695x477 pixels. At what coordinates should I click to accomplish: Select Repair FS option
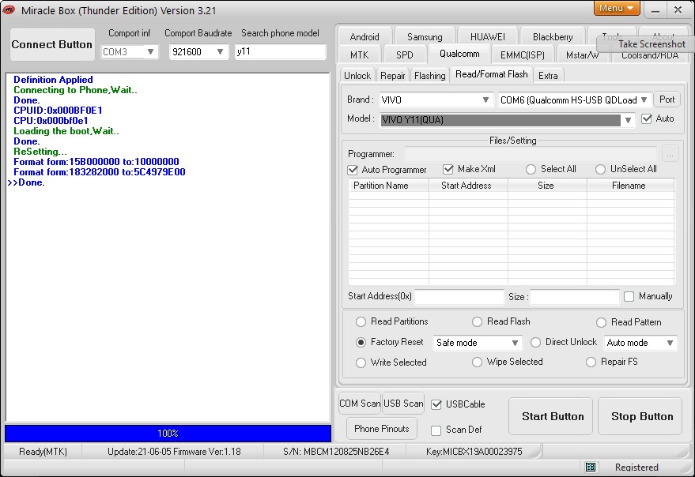click(x=591, y=362)
